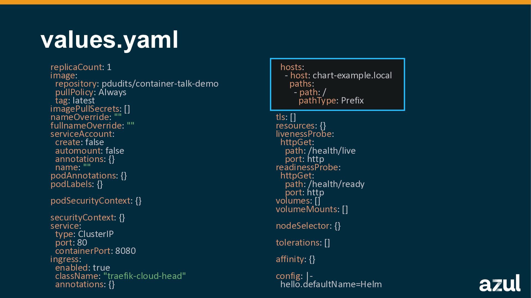The height and width of the screenshot is (298, 531).
Task: Click the azul logo
Action: click(x=499, y=283)
